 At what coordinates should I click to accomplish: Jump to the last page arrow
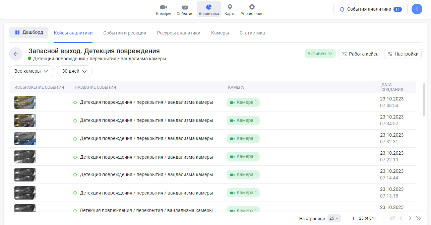click(418, 218)
